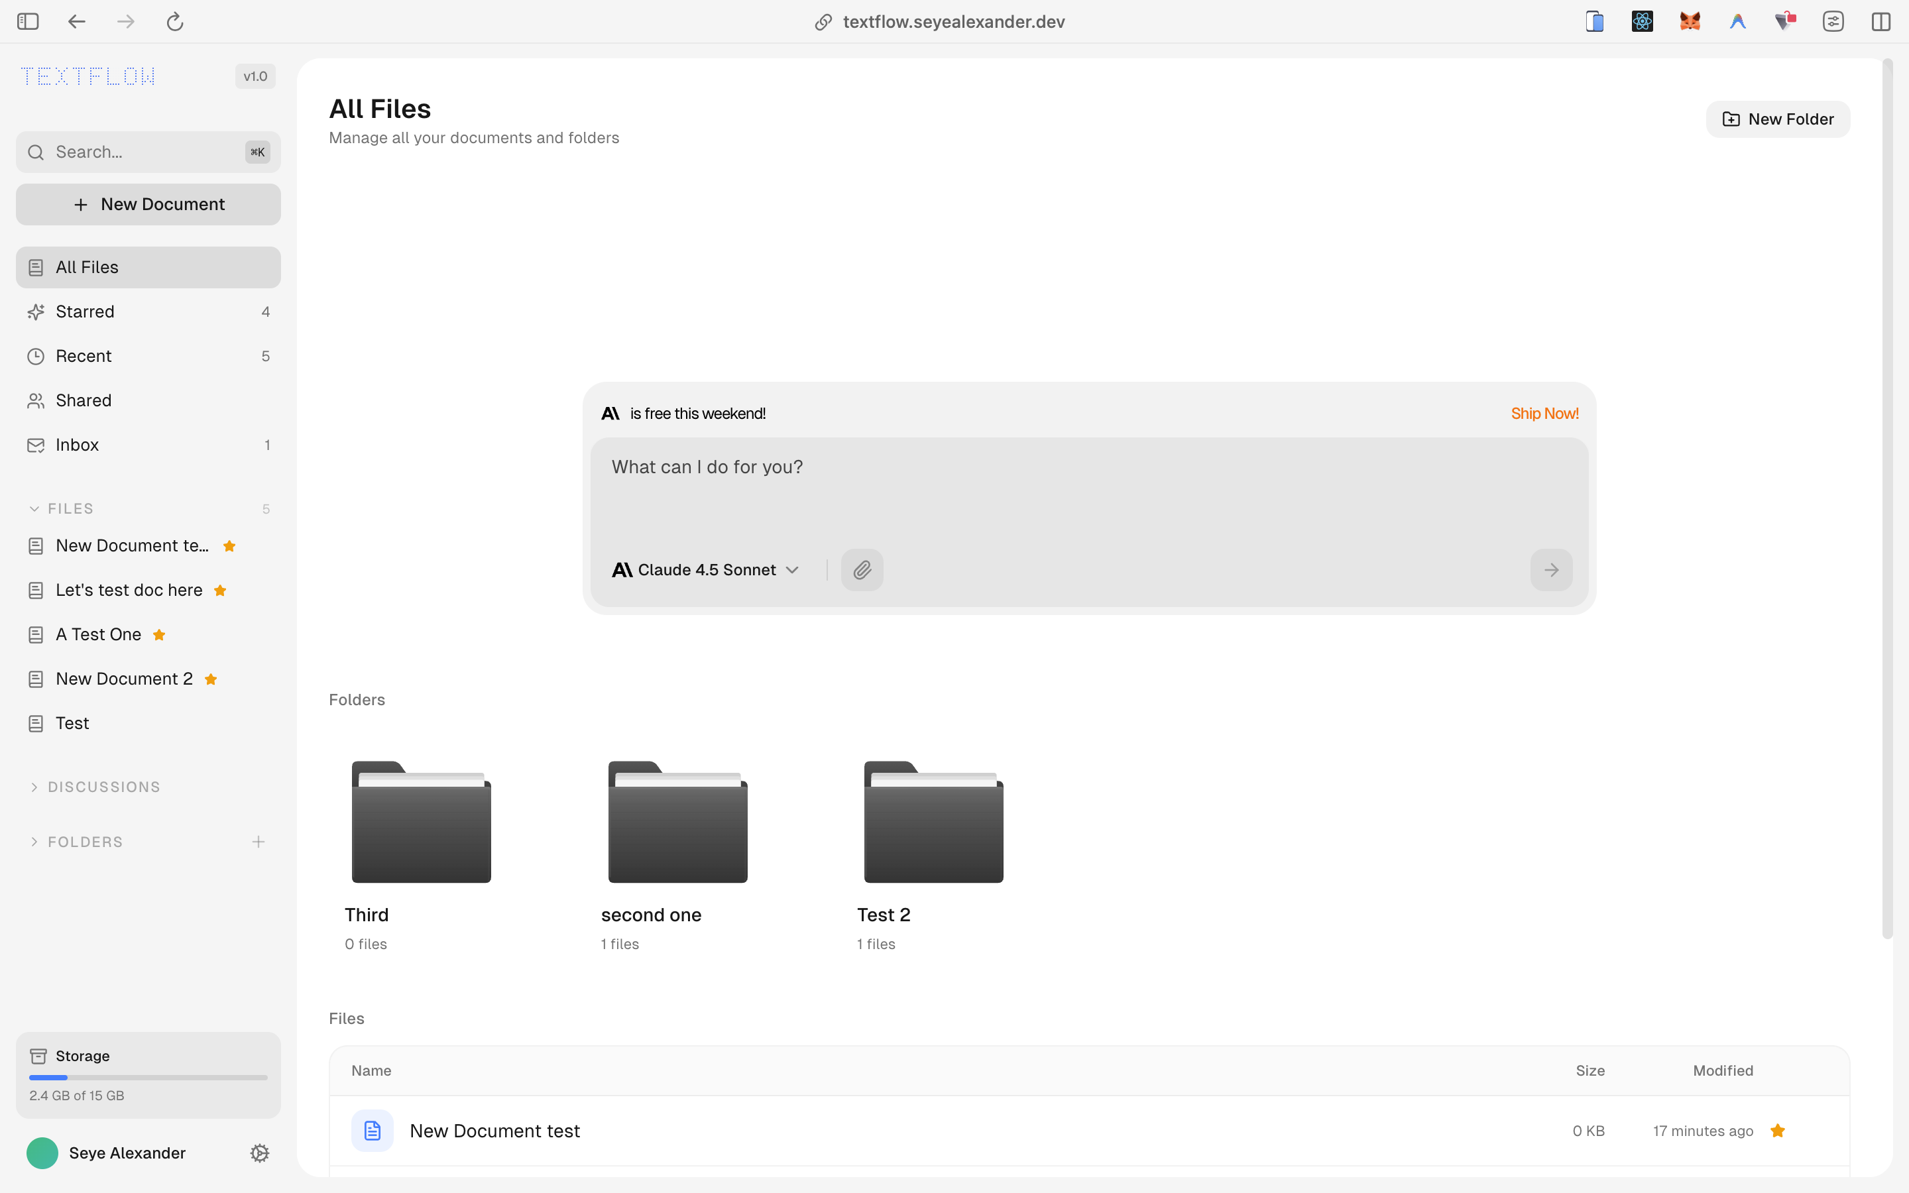The width and height of the screenshot is (1909, 1193).
Task: Click the Inbox envelope icon
Action: pyautogui.click(x=36, y=444)
